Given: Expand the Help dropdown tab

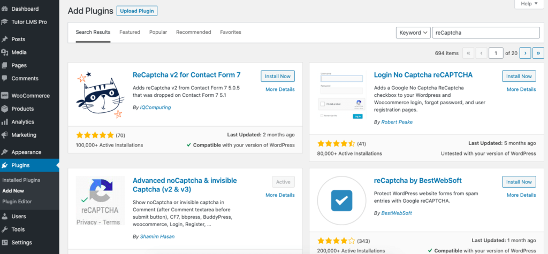Looking at the screenshot, I should pyautogui.click(x=529, y=4).
